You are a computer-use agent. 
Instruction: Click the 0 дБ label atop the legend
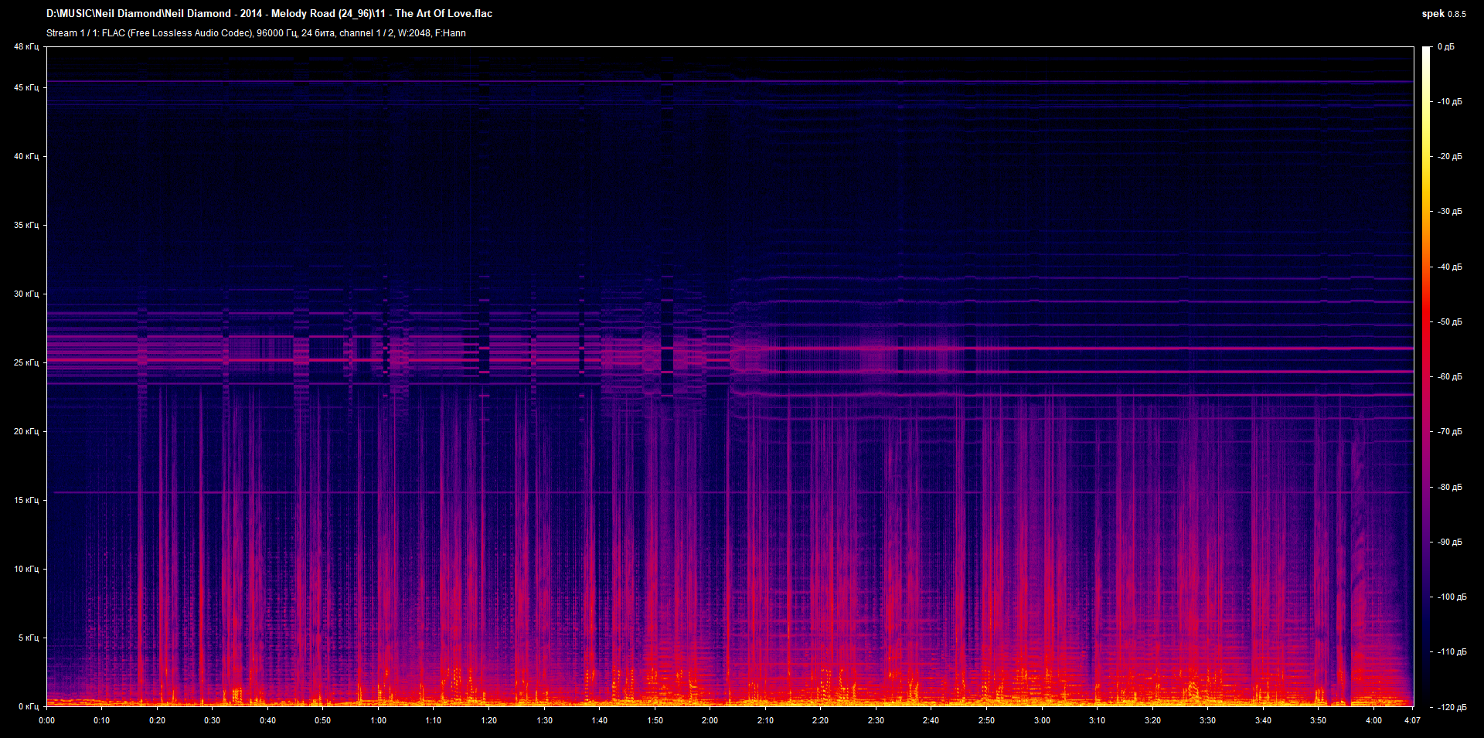click(x=1447, y=46)
